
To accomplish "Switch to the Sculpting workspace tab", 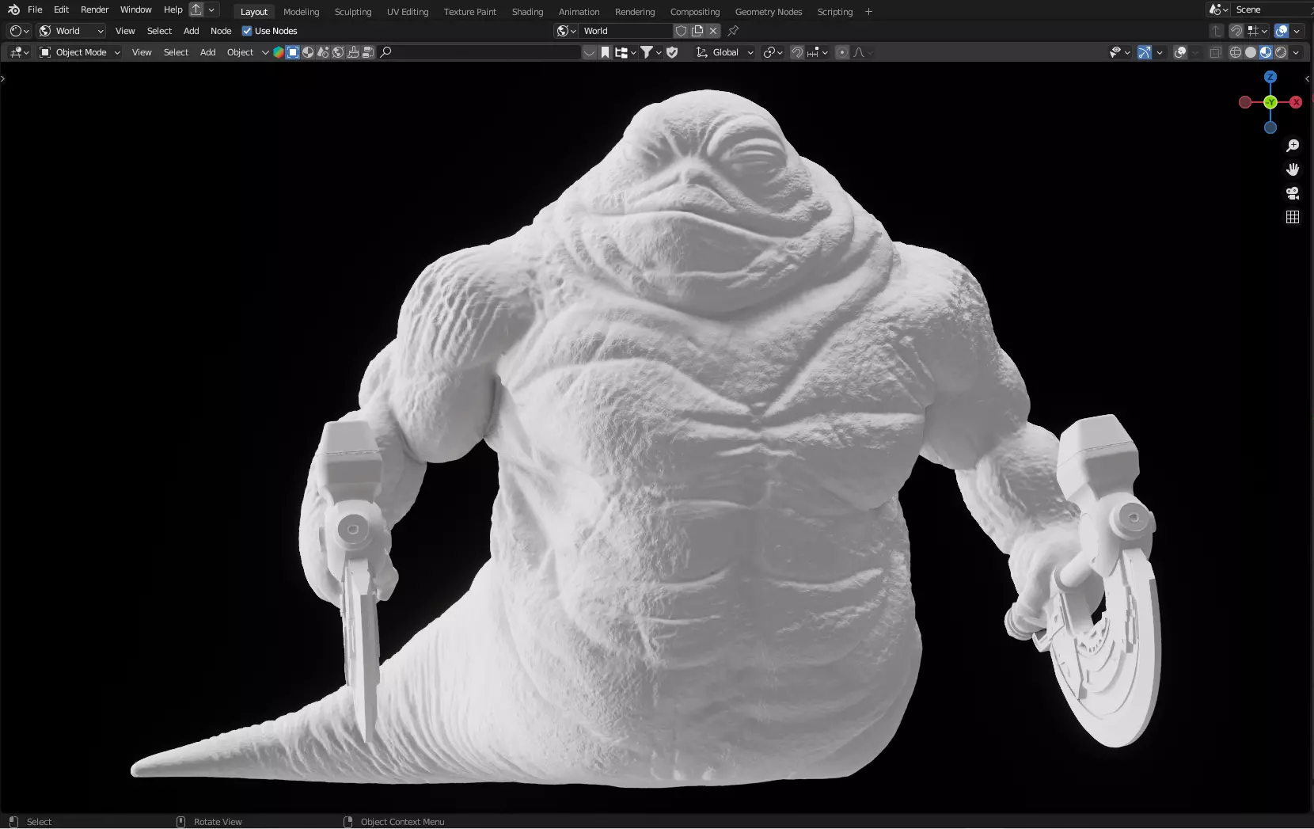I will 352,12.
